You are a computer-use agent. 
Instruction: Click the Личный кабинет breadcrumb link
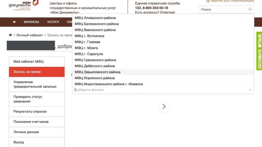pyautogui.click(x=29, y=35)
